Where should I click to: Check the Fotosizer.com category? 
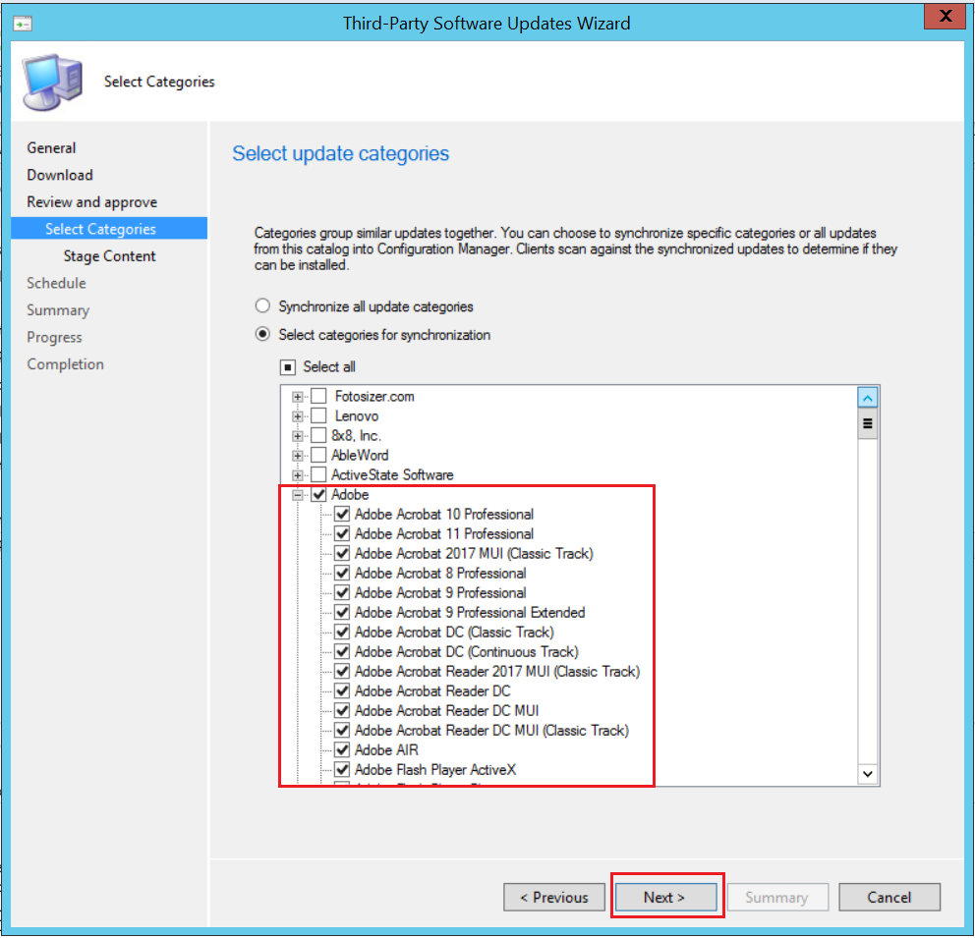(318, 397)
